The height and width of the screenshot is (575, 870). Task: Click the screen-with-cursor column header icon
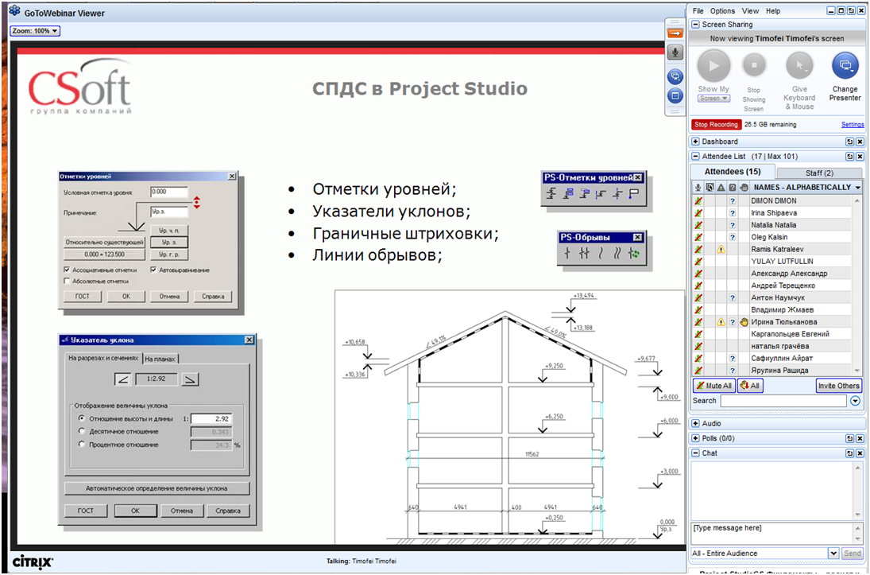click(x=710, y=188)
